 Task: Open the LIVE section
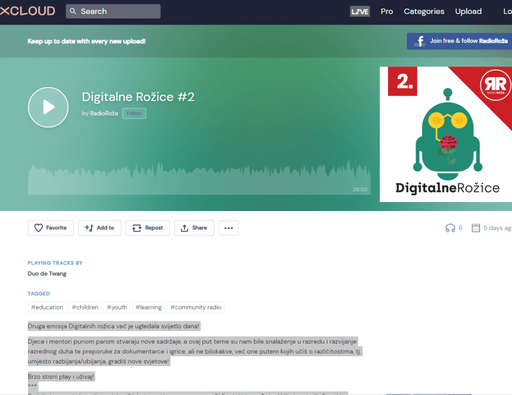click(x=360, y=11)
